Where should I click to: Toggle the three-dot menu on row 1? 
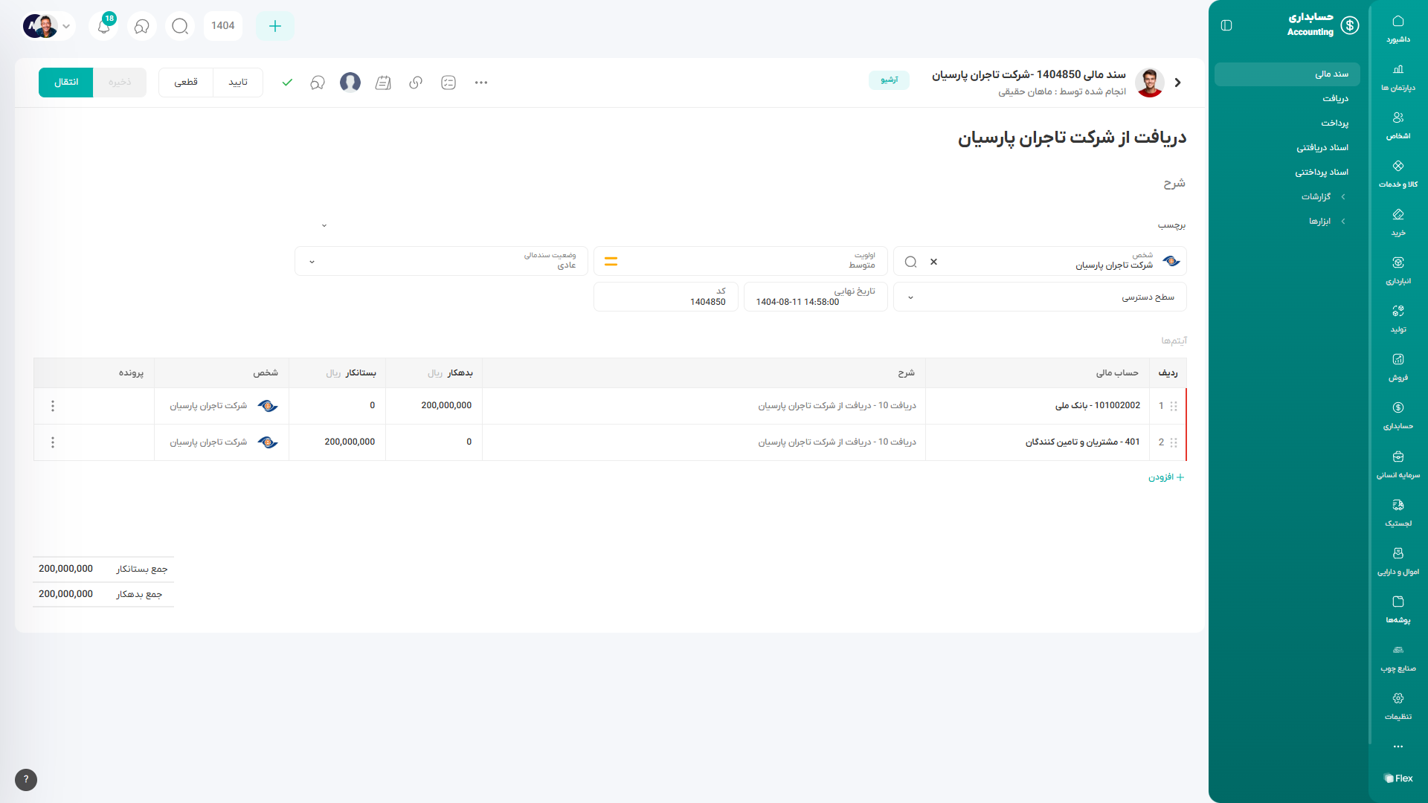[x=53, y=406]
